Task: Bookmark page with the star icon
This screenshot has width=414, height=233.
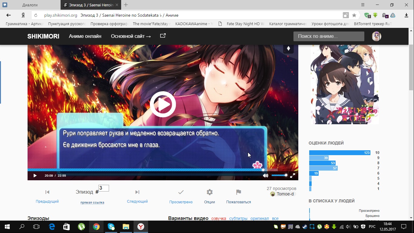Action: [x=354, y=15]
